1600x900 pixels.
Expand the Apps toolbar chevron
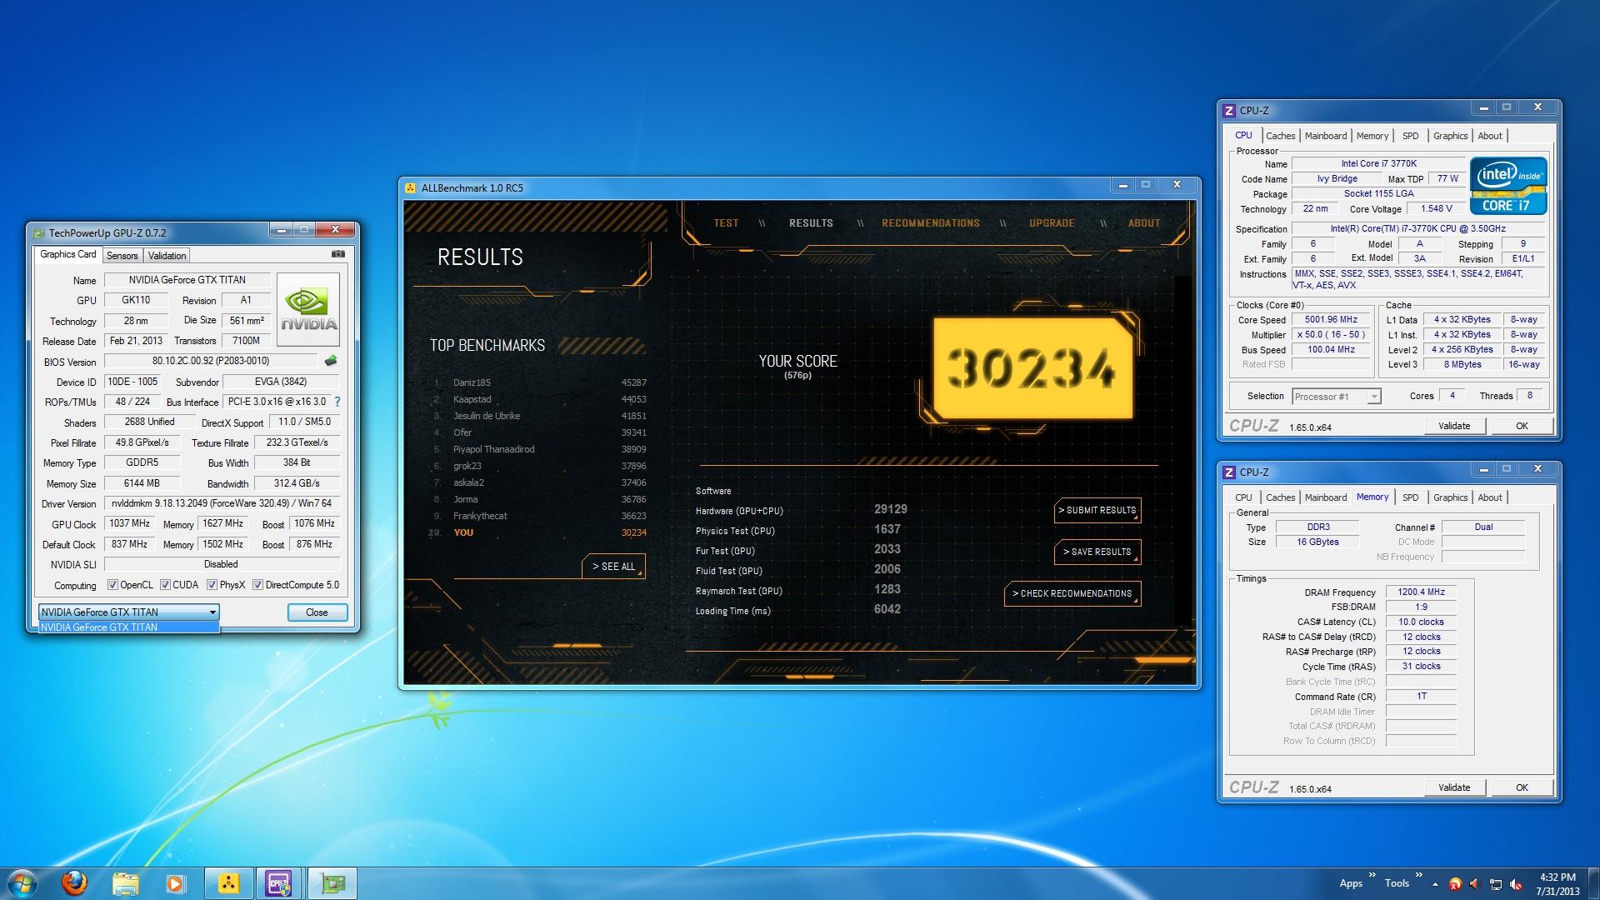point(1372,876)
